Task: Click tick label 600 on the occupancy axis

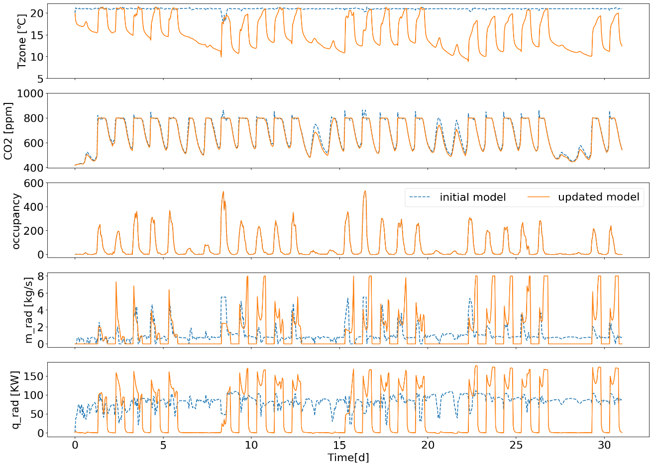Action: pyautogui.click(x=33, y=183)
